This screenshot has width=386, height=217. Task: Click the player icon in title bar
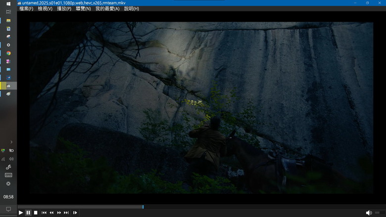click(19, 3)
